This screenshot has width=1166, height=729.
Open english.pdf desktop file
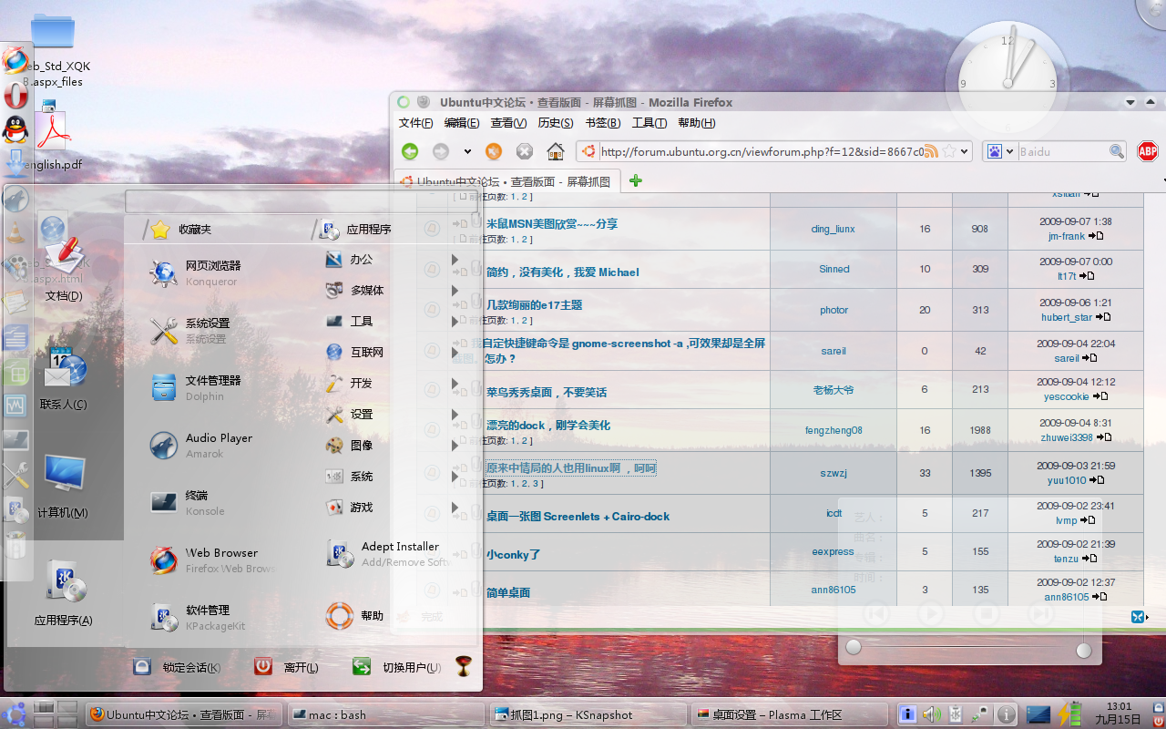point(53,137)
